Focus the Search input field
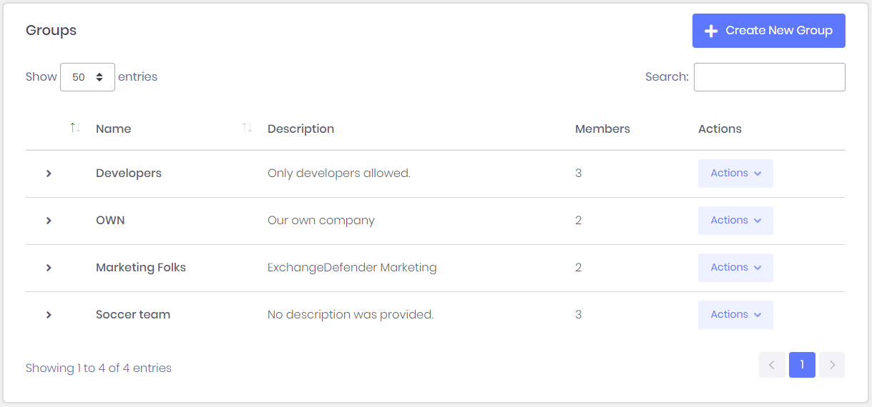The width and height of the screenshot is (872, 407). (x=769, y=77)
